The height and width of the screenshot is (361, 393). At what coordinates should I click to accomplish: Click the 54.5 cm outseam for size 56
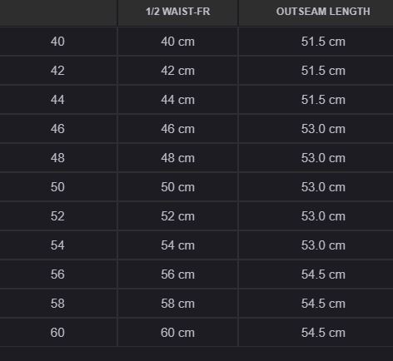(x=323, y=274)
